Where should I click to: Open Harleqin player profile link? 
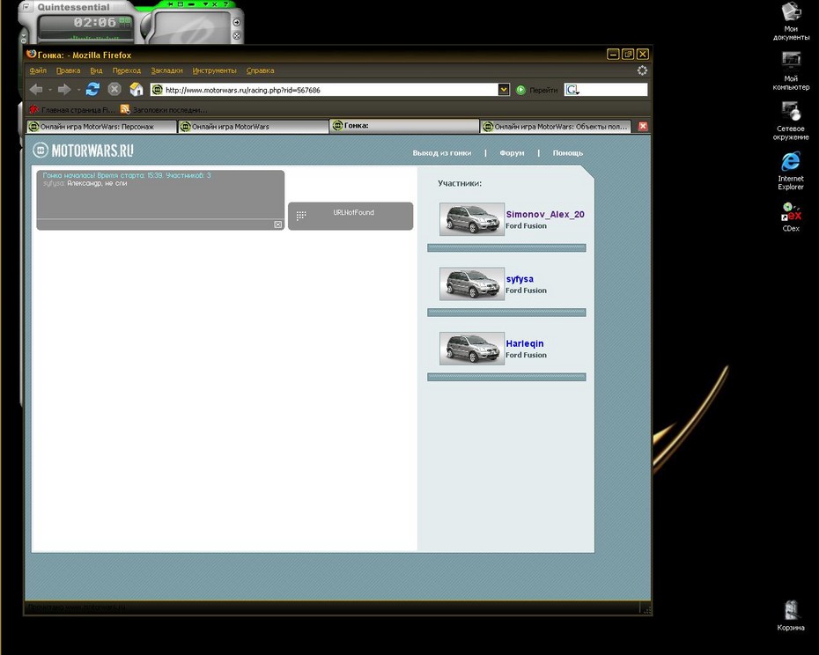524,343
